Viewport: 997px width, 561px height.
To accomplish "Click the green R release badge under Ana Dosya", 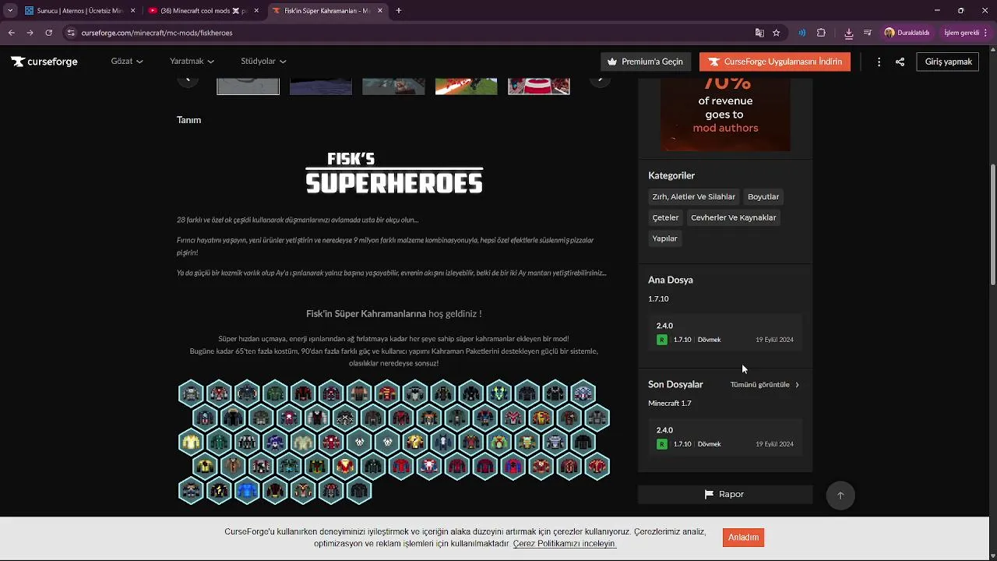I will 662,340.
